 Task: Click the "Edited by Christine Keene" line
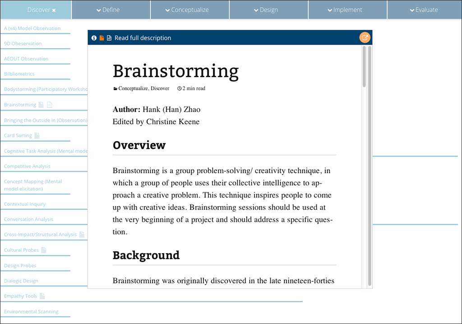[x=156, y=122]
